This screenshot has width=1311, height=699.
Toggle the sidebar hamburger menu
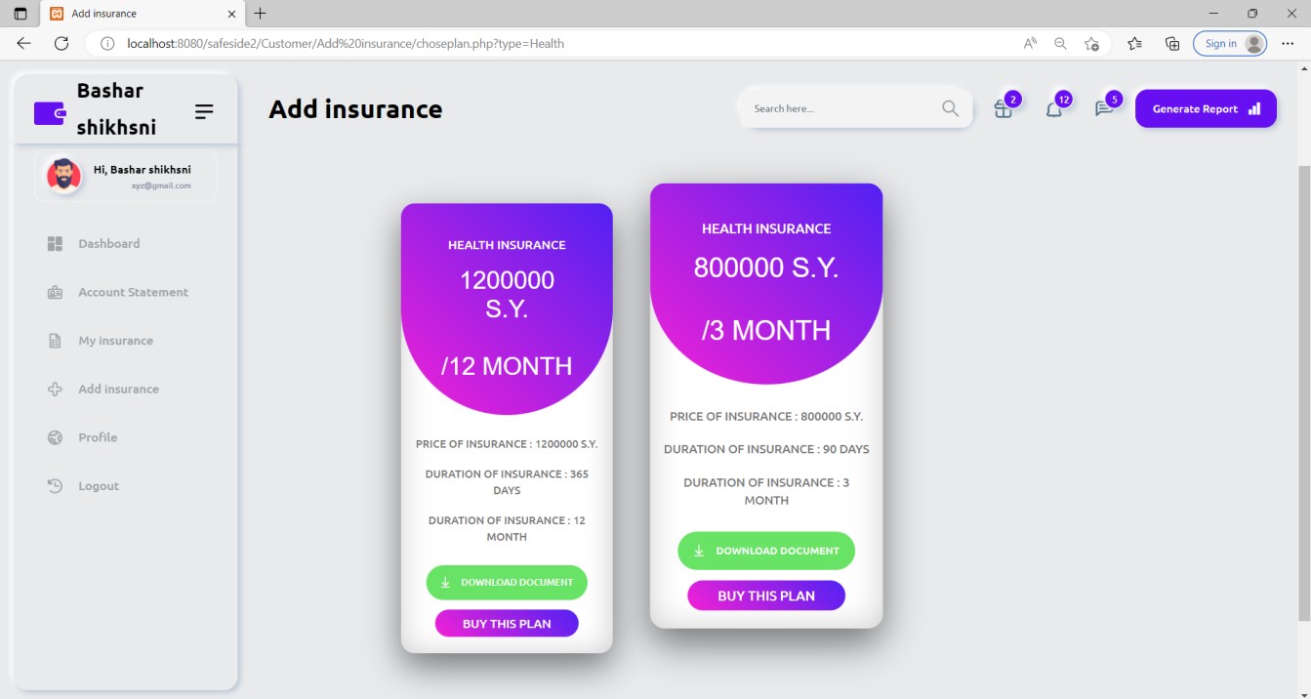(204, 112)
